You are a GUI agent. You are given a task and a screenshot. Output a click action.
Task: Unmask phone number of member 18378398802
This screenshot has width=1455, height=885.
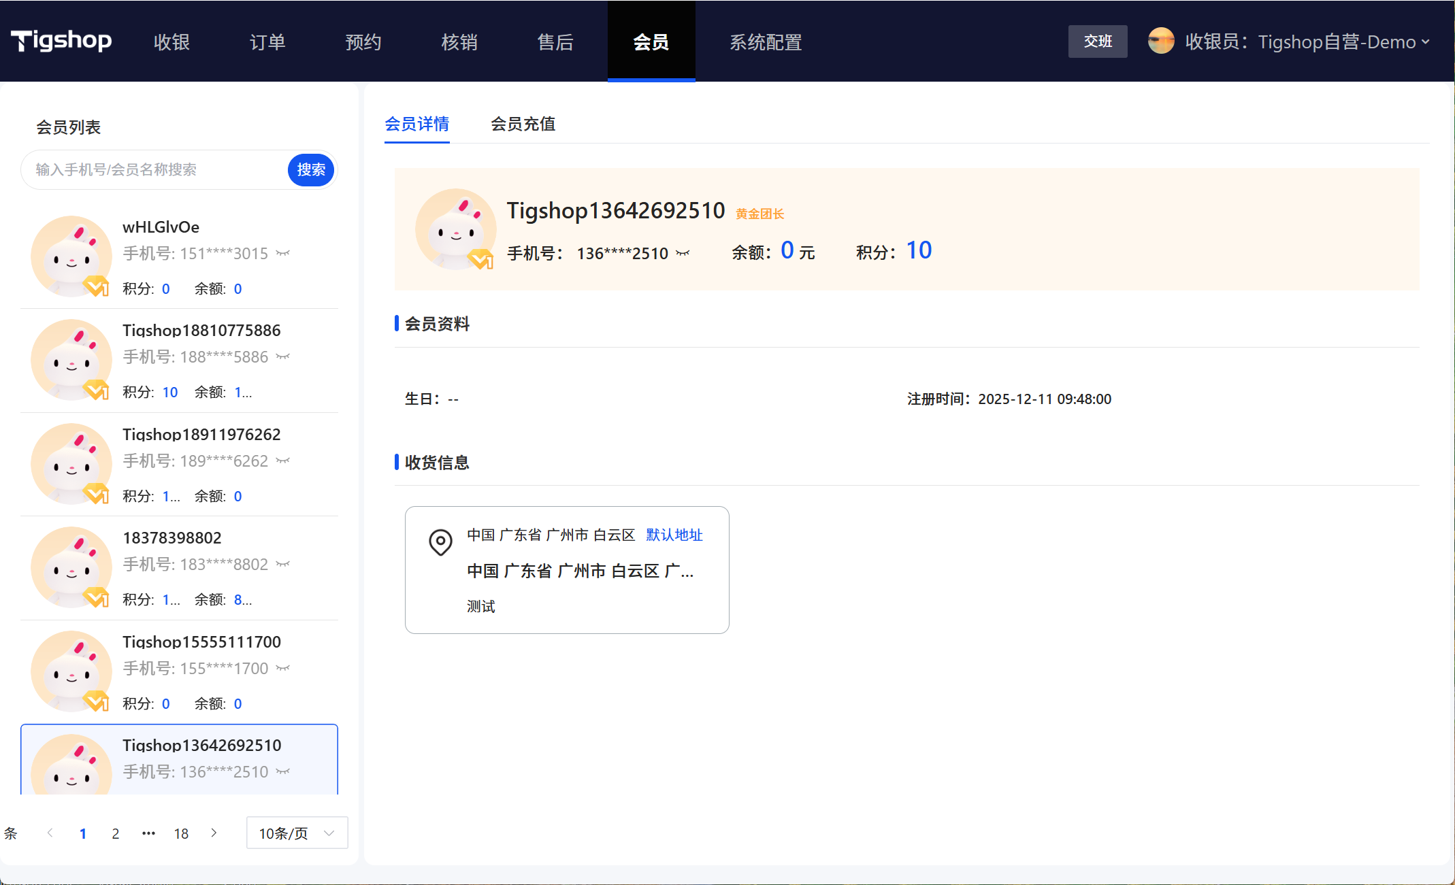click(282, 565)
